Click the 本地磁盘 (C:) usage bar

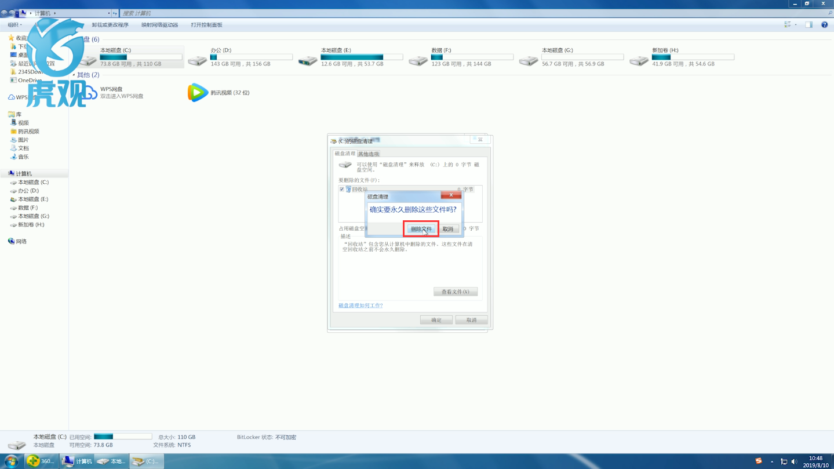[141, 57]
